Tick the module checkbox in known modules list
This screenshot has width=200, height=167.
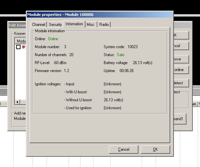pos(18,47)
